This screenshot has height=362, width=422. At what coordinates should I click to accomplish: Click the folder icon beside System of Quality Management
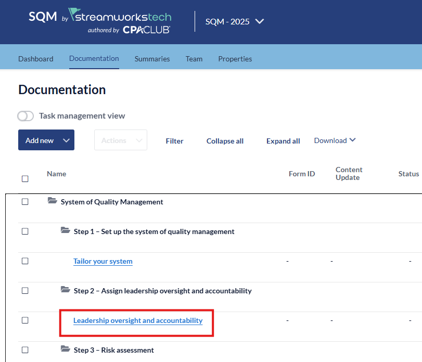point(52,201)
